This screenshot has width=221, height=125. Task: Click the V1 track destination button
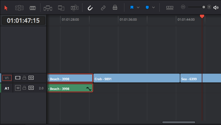(x=7, y=78)
